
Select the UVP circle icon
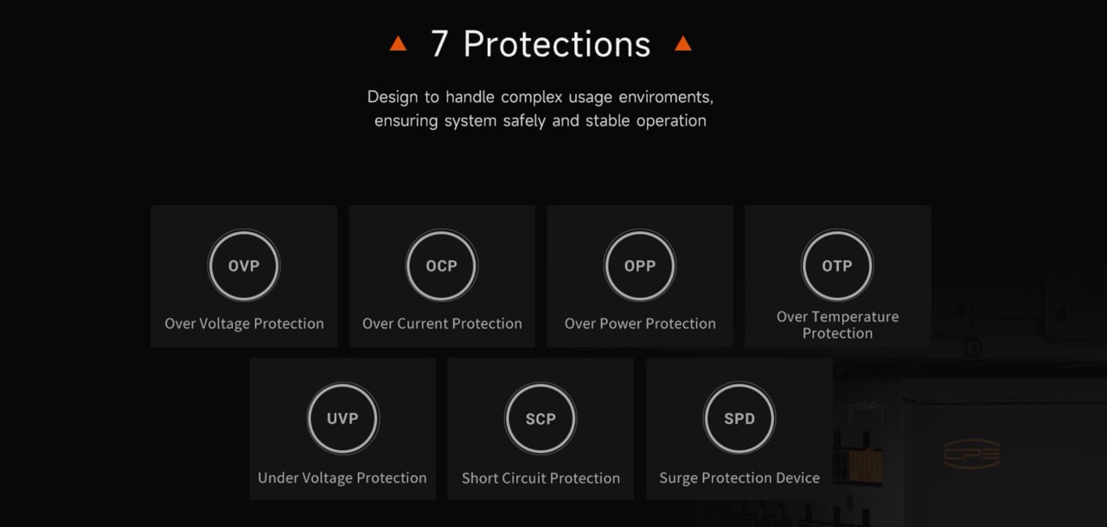[342, 419]
